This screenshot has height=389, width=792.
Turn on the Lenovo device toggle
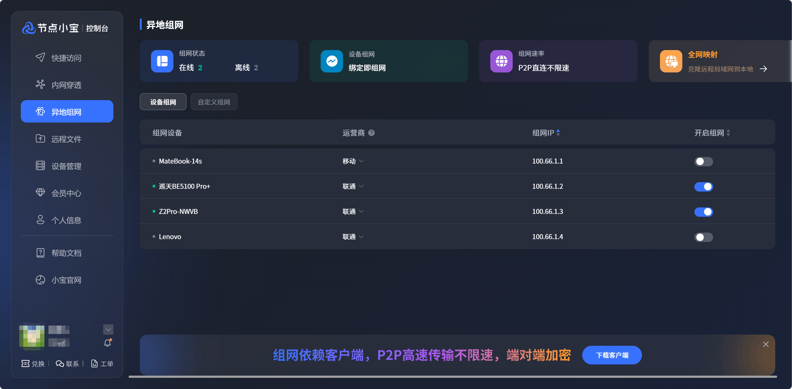[703, 237]
